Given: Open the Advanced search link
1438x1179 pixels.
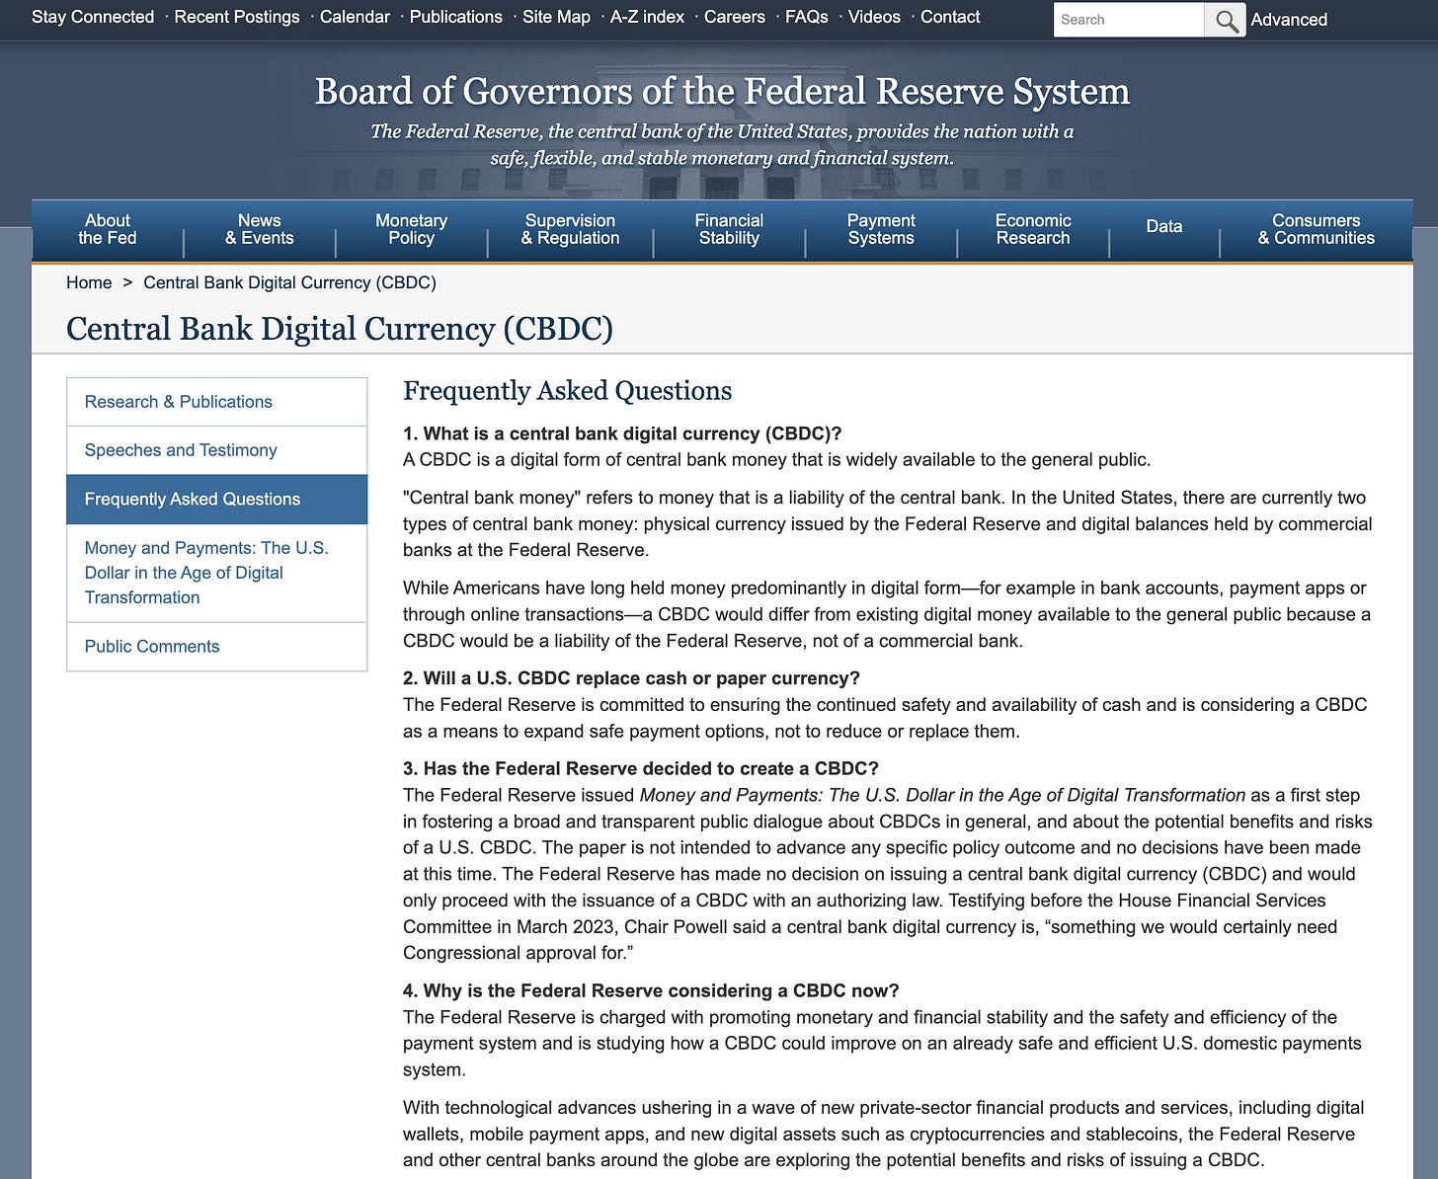Looking at the screenshot, I should (x=1289, y=19).
